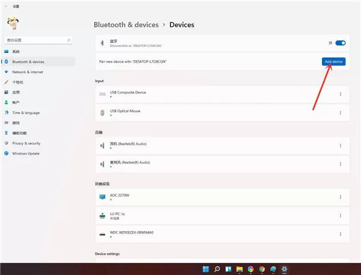Open the 系统 settings category
Viewport: 361px width, 275px height.
point(39,52)
